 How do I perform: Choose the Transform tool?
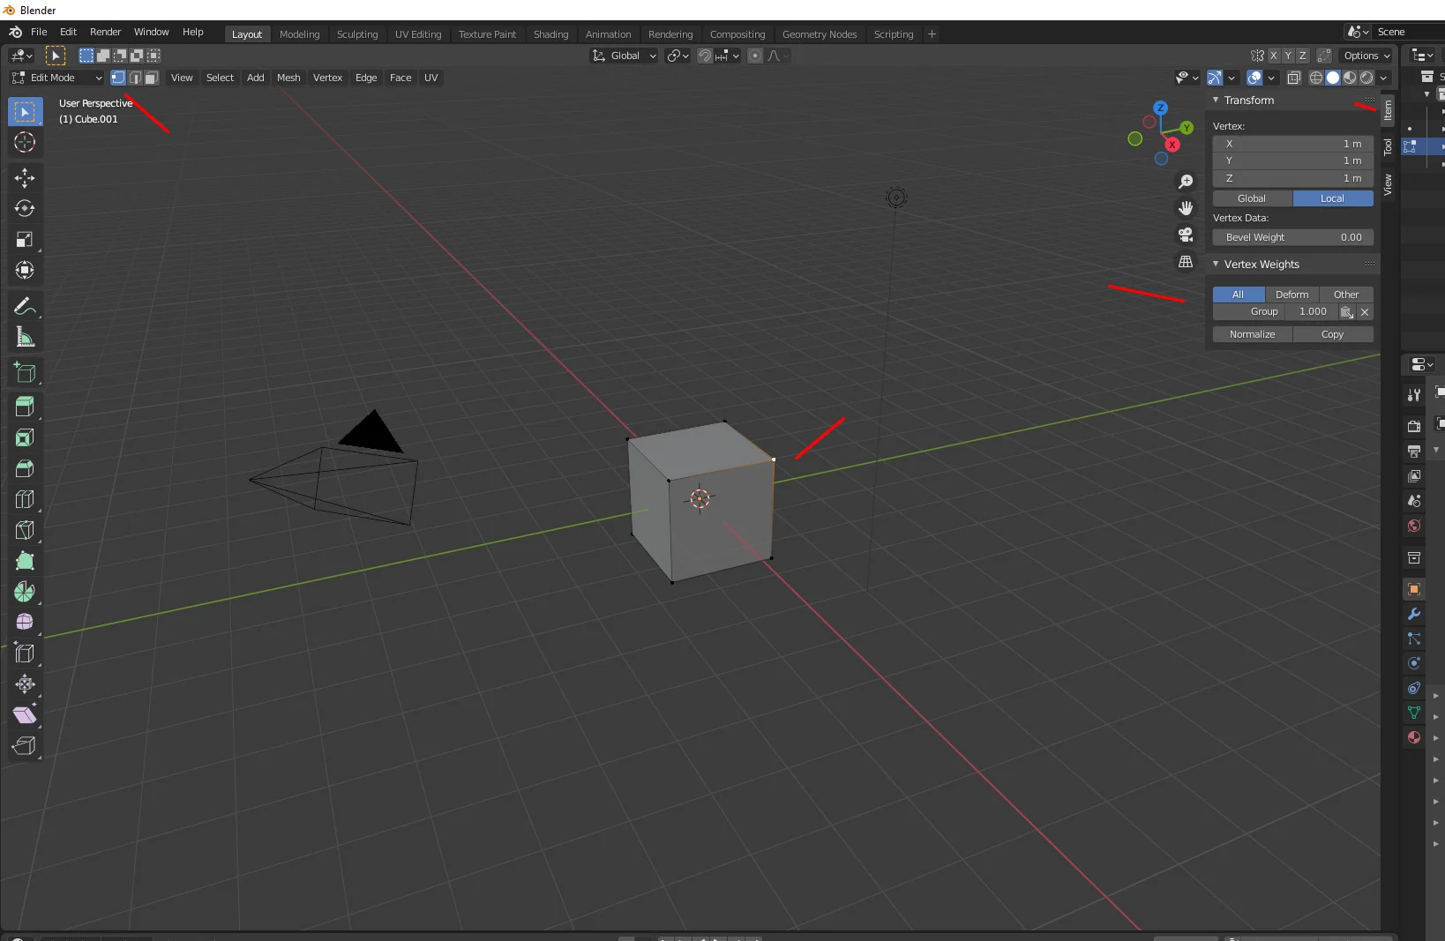(x=25, y=271)
